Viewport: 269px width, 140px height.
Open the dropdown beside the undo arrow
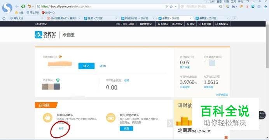point(33,7)
